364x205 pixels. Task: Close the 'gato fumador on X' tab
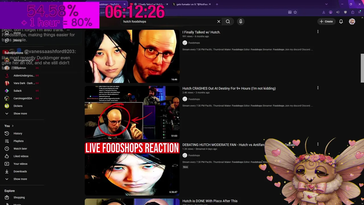(x=210, y=4)
